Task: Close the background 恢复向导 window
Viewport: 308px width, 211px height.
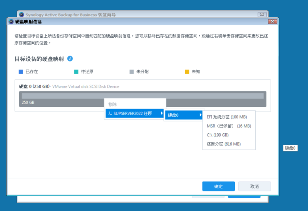Action: coord(262,14)
